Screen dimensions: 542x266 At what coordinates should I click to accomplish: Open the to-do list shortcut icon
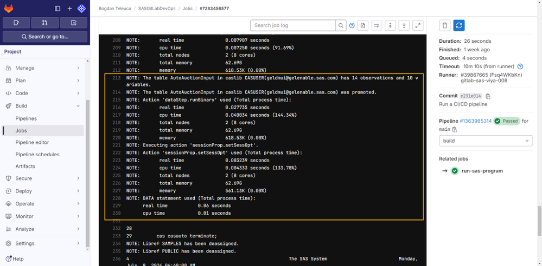point(74,23)
